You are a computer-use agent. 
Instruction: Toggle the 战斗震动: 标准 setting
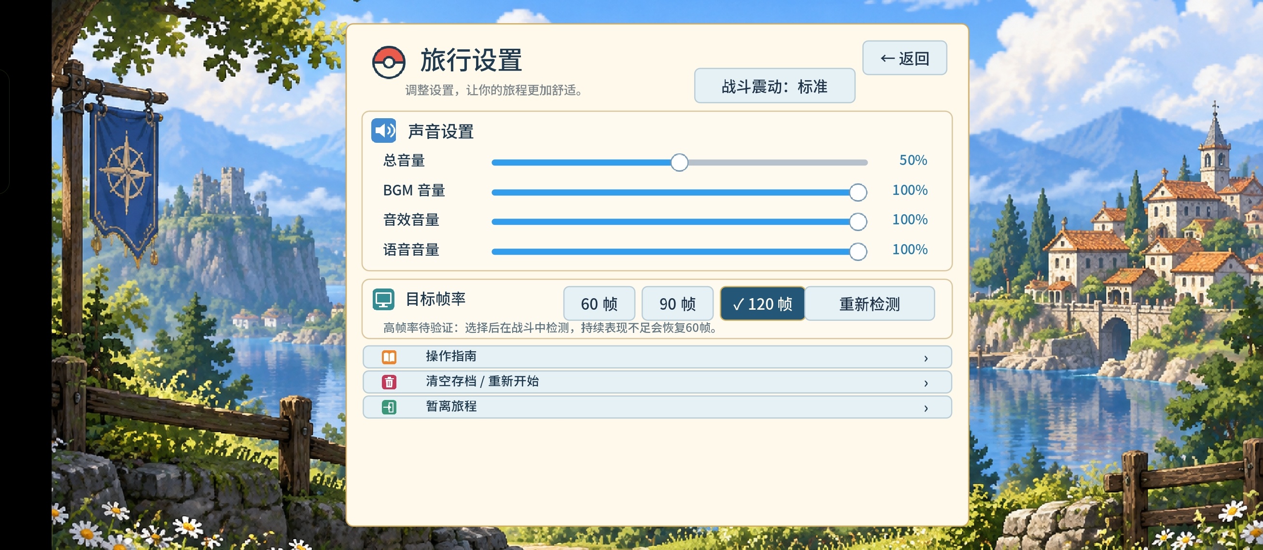774,86
